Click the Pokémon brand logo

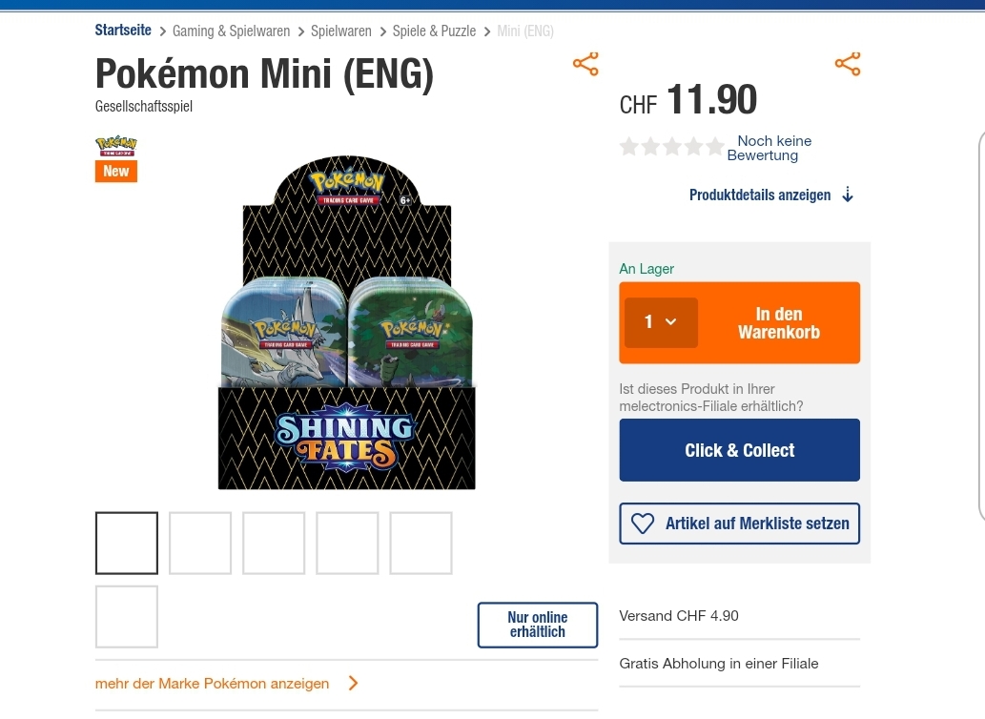[115, 146]
